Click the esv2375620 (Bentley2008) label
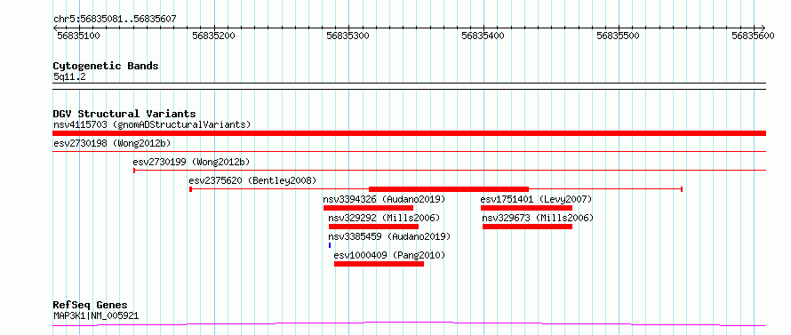This screenshot has height=335, width=791. pyautogui.click(x=252, y=180)
